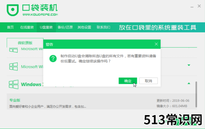The height and width of the screenshot is (129, 205).
Task: Close the 警告 dialog with X
Action: tap(156, 44)
